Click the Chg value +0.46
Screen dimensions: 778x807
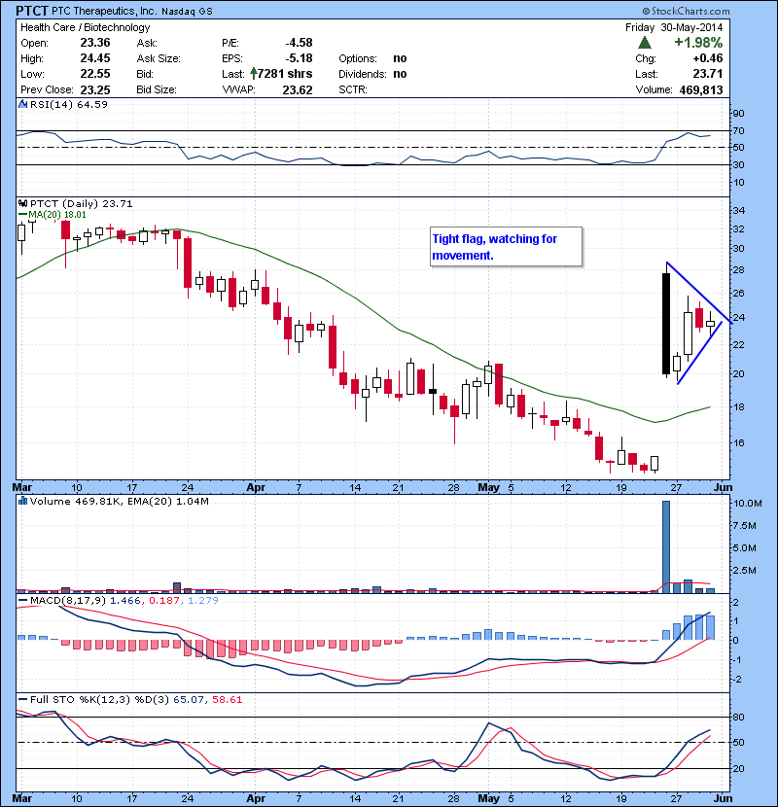point(708,58)
